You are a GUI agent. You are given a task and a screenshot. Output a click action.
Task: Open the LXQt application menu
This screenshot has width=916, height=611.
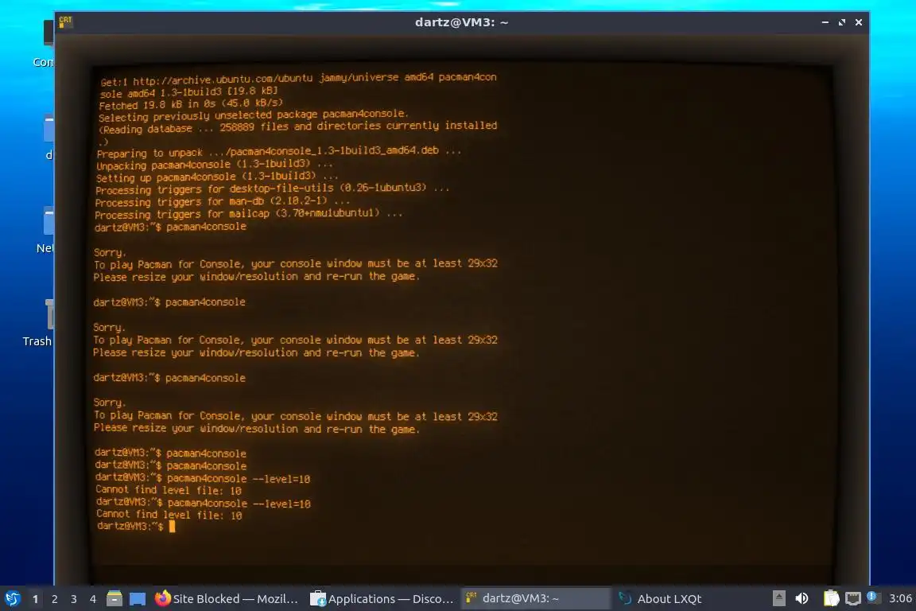point(12,599)
